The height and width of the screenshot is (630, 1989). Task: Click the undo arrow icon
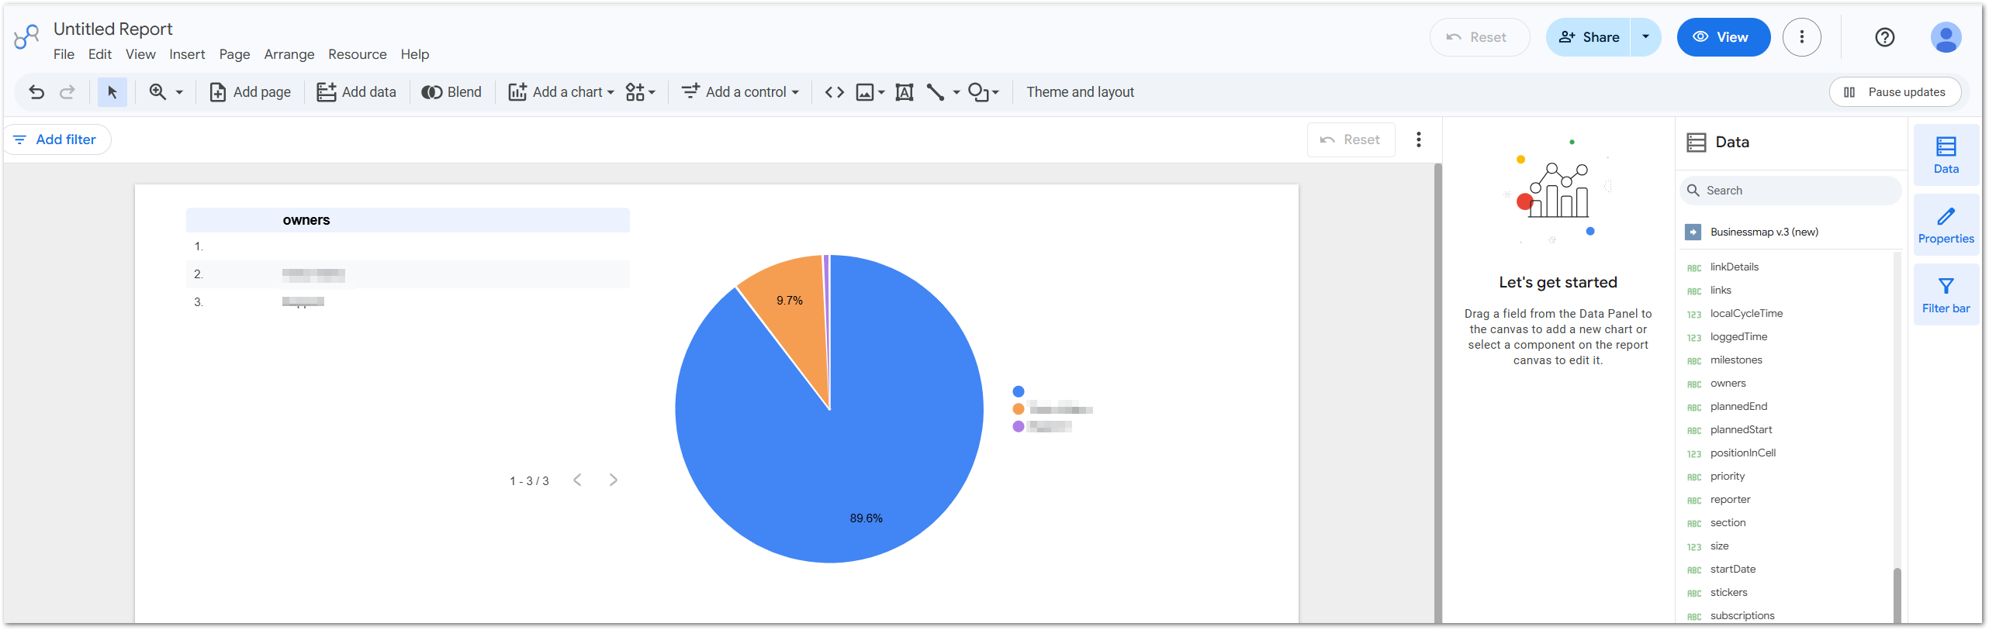(x=36, y=92)
